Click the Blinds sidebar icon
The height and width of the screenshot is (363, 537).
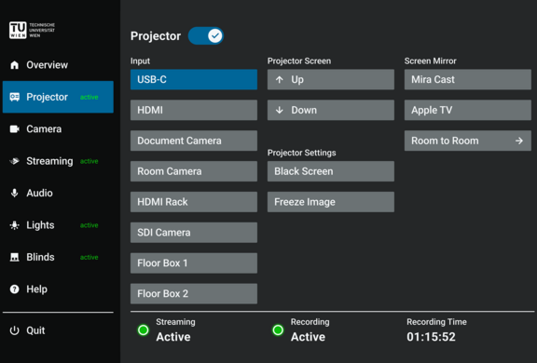pyautogui.click(x=14, y=257)
